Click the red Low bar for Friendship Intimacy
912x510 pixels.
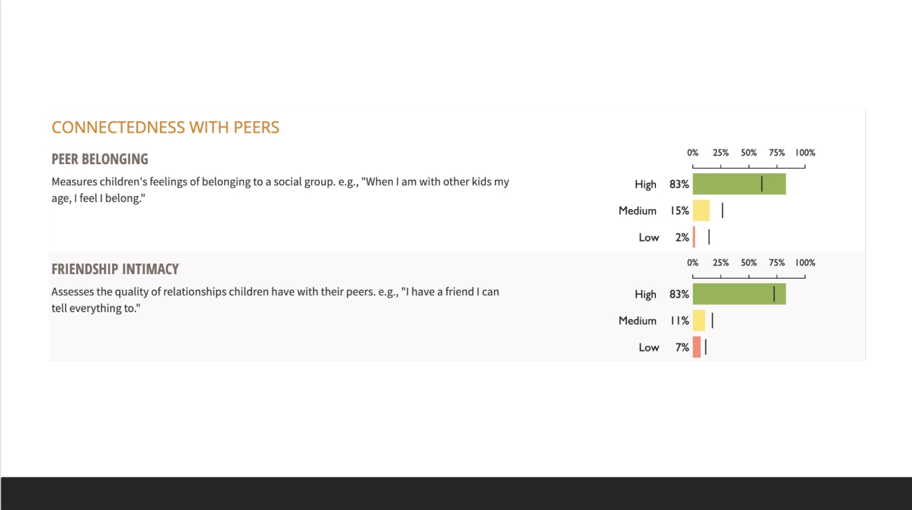pyautogui.click(x=696, y=347)
